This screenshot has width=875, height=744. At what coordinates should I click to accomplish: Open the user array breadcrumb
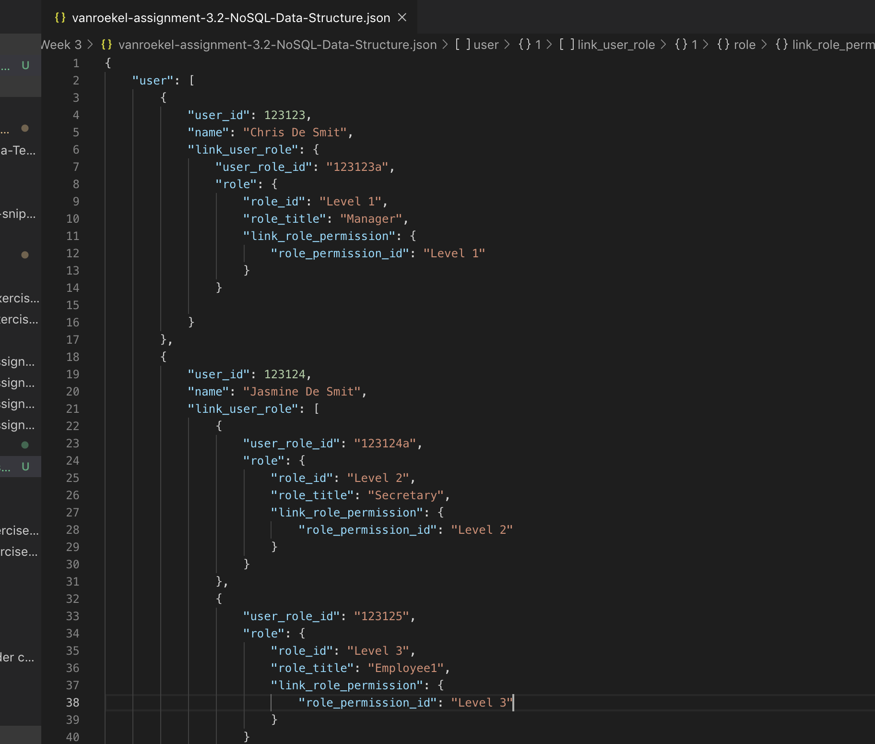(x=486, y=45)
